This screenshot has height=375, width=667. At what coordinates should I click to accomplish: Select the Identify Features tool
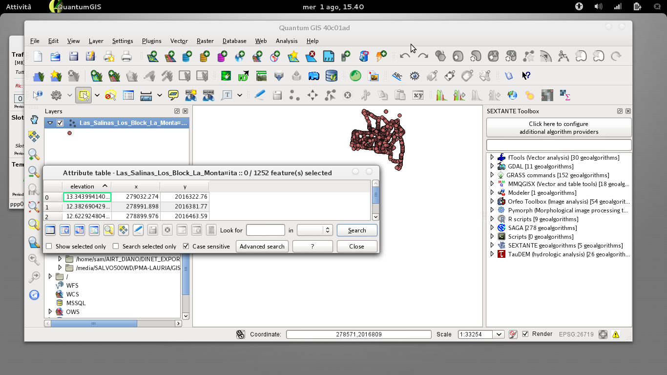[38, 95]
